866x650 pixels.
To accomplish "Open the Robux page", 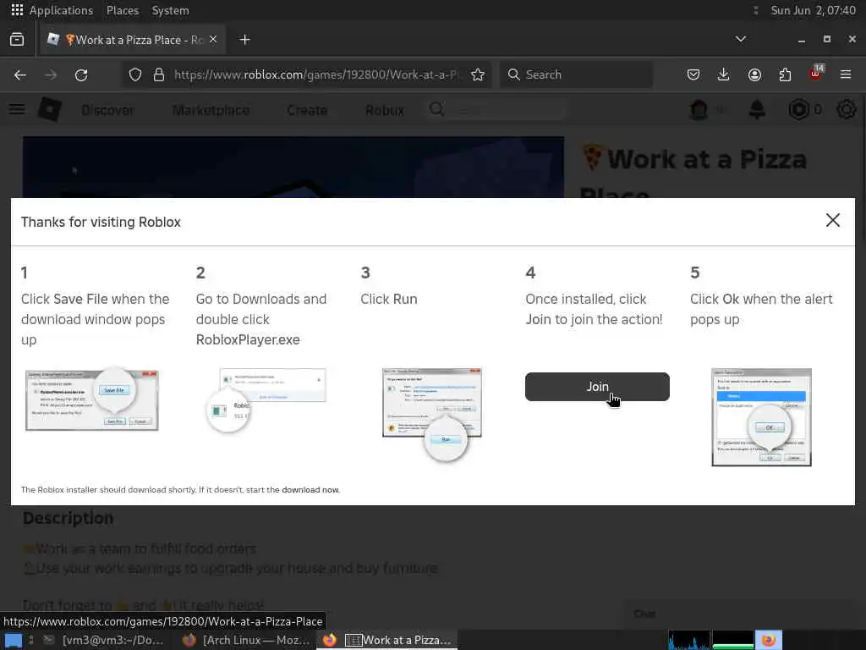I will pyautogui.click(x=385, y=110).
